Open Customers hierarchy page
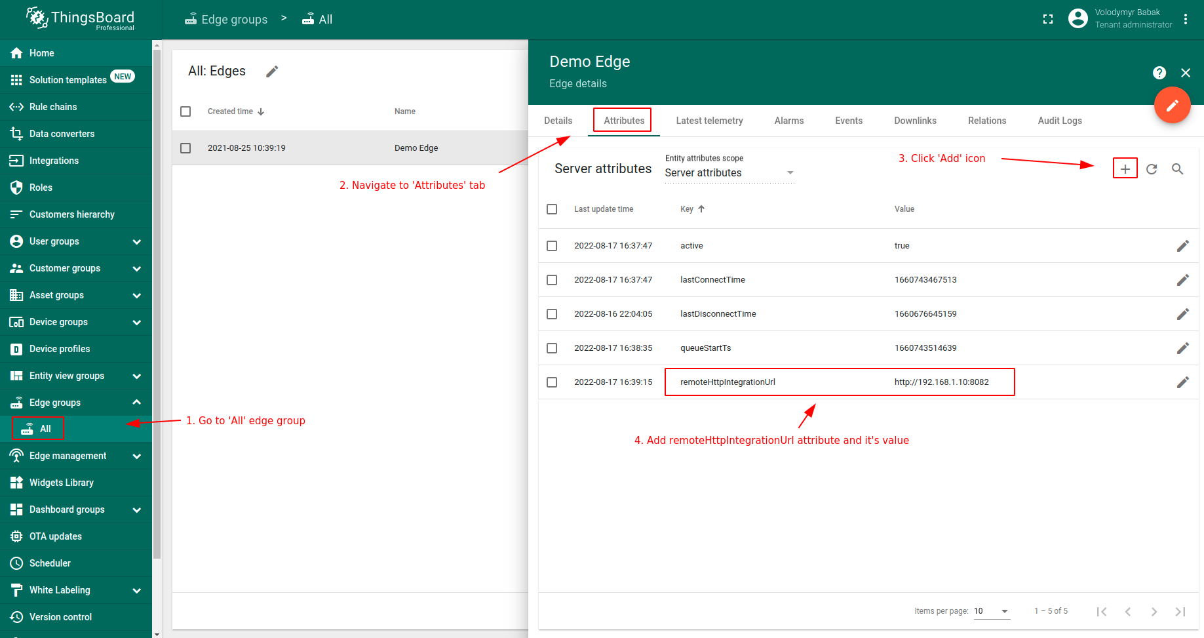Viewport: 1204px width, 638px height. click(76, 214)
